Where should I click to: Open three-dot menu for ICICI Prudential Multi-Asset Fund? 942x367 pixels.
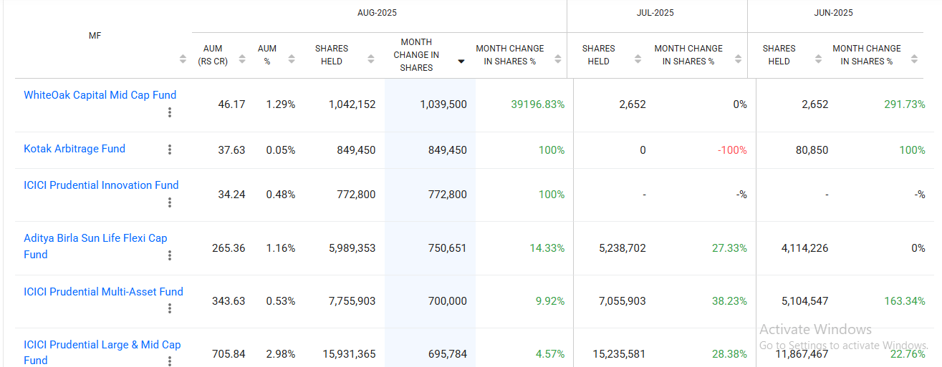pos(170,309)
